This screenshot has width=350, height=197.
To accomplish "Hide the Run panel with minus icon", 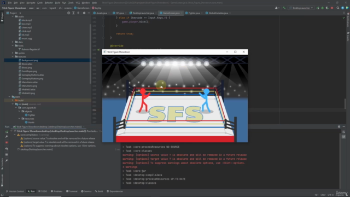I will (344, 126).
